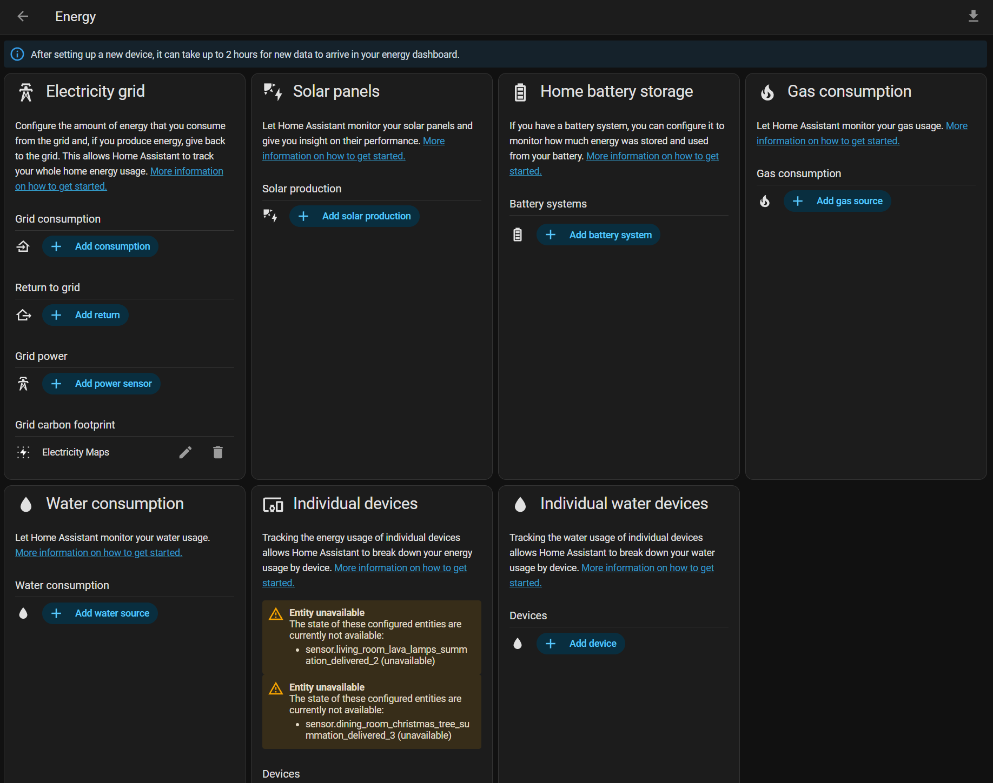Delete the Electricity Maps entry

point(218,452)
